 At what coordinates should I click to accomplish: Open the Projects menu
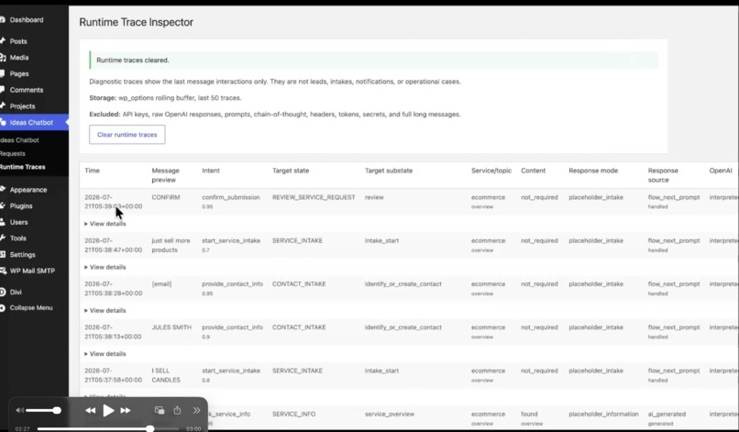[23, 106]
